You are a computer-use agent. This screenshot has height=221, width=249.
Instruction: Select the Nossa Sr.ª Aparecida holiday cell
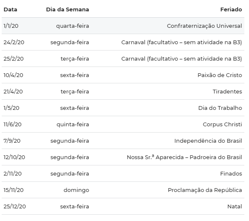click(184, 157)
